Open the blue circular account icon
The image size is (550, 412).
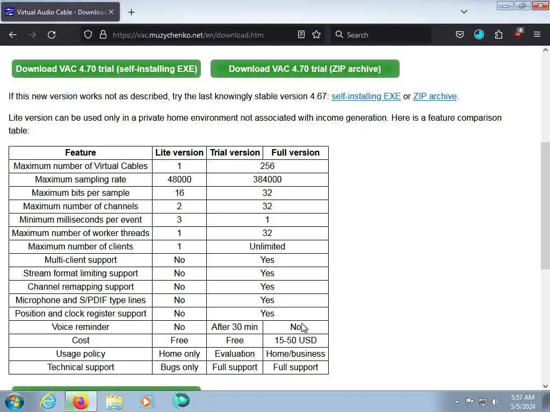click(479, 35)
